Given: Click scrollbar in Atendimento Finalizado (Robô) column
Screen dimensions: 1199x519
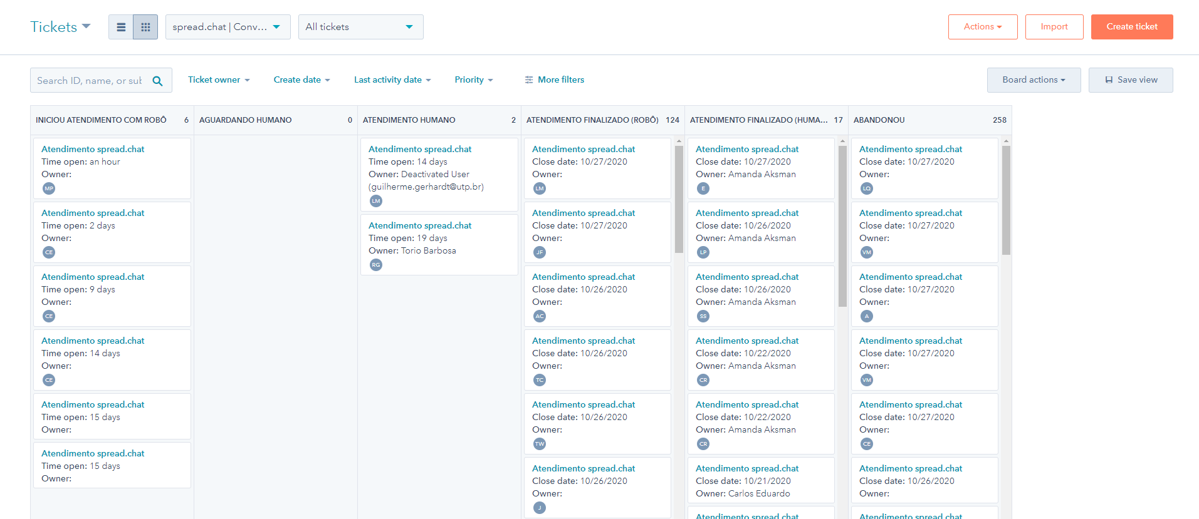Looking at the screenshot, I should coord(679,199).
